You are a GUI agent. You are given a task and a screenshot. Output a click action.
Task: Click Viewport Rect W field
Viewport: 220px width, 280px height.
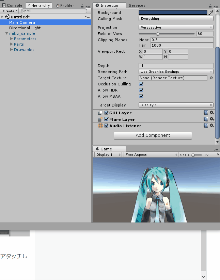[153, 57]
